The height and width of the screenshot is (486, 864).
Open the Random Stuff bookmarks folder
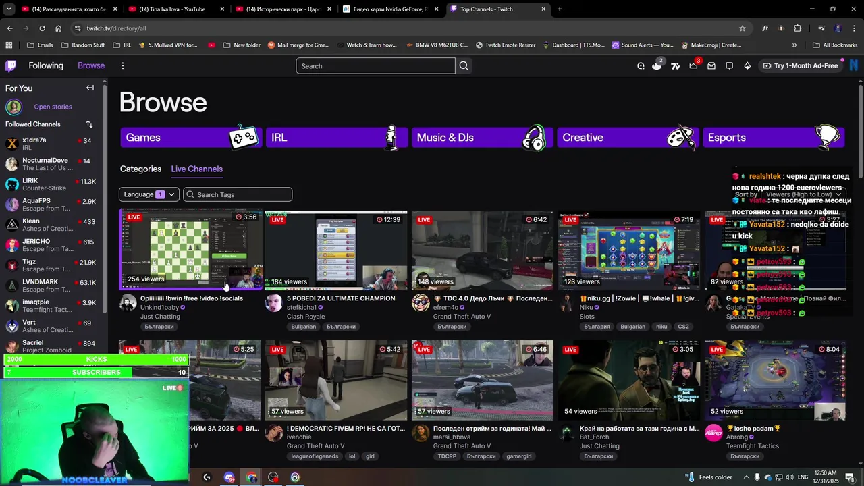[82, 45]
